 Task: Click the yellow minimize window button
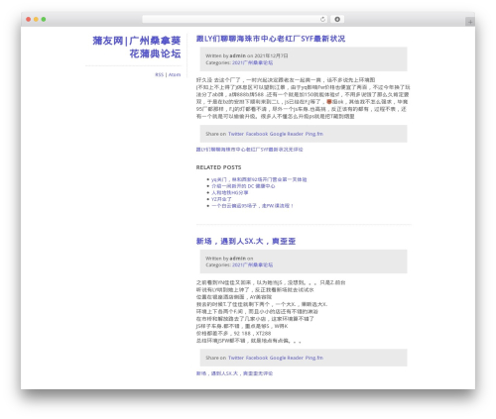click(x=36, y=19)
